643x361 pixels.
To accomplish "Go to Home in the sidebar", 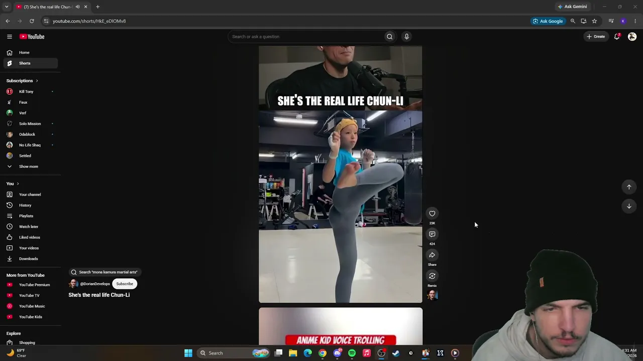I will tap(31, 53).
